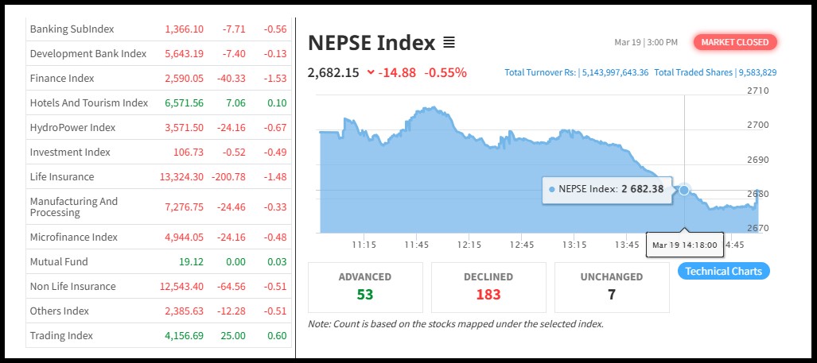Screen dimensions: 817x363
Task: Open the Technical Charts button
Action: click(x=723, y=271)
